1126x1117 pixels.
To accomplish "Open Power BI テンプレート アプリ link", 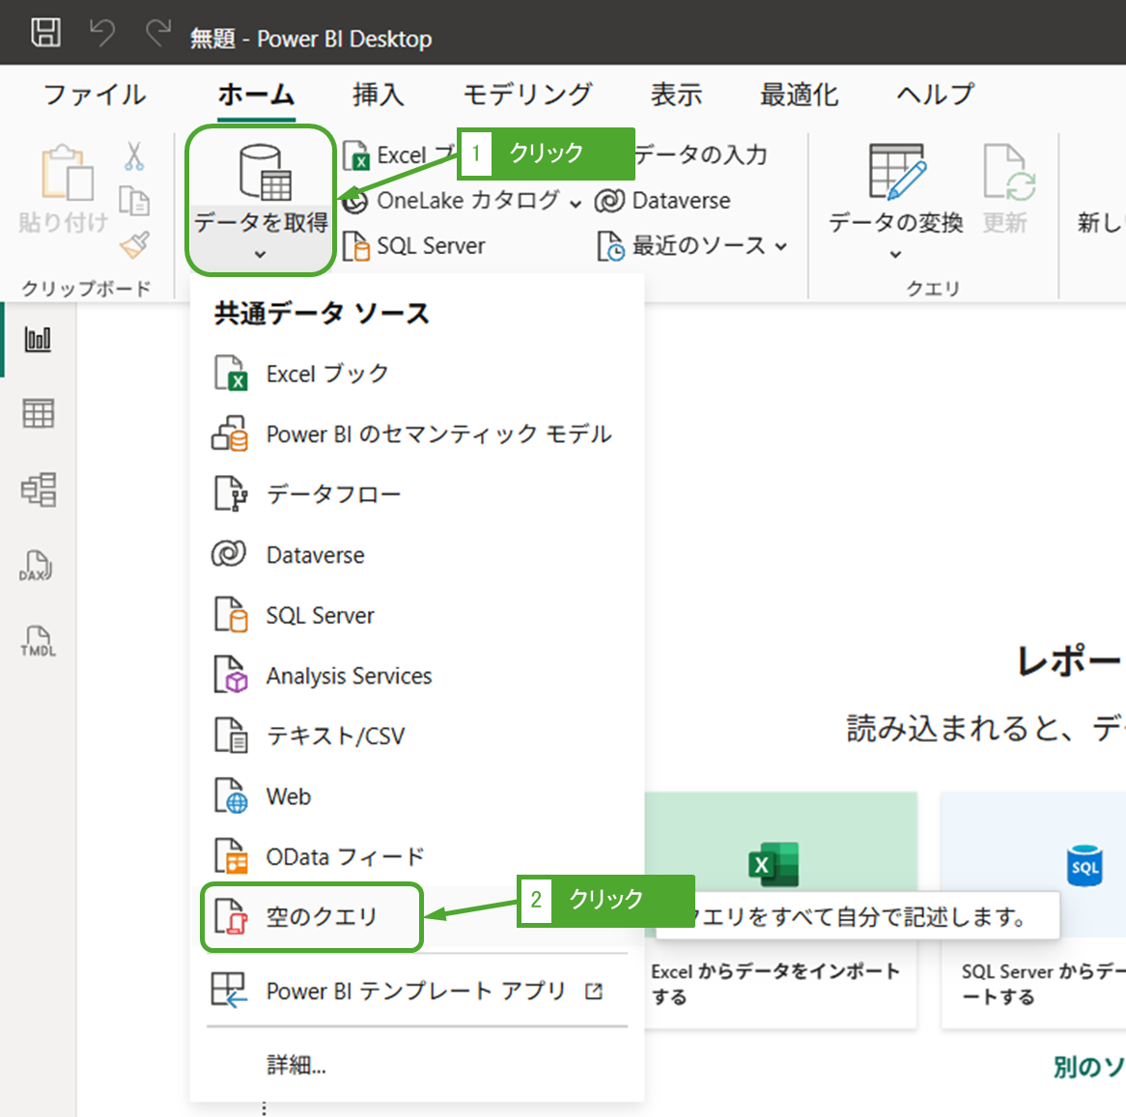I will pyautogui.click(x=415, y=991).
